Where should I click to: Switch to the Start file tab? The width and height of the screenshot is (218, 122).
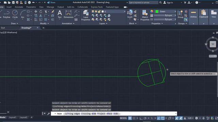tap(3, 28)
